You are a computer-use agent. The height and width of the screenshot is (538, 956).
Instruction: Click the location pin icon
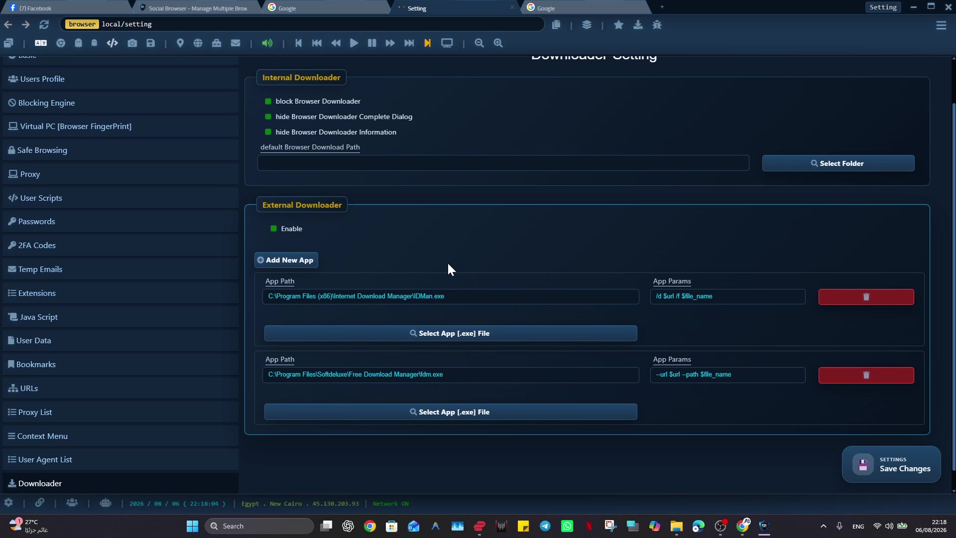click(180, 43)
